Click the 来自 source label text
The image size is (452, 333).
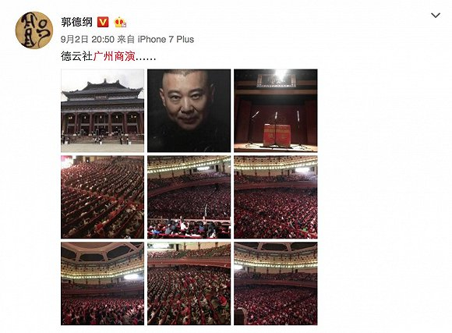point(126,39)
